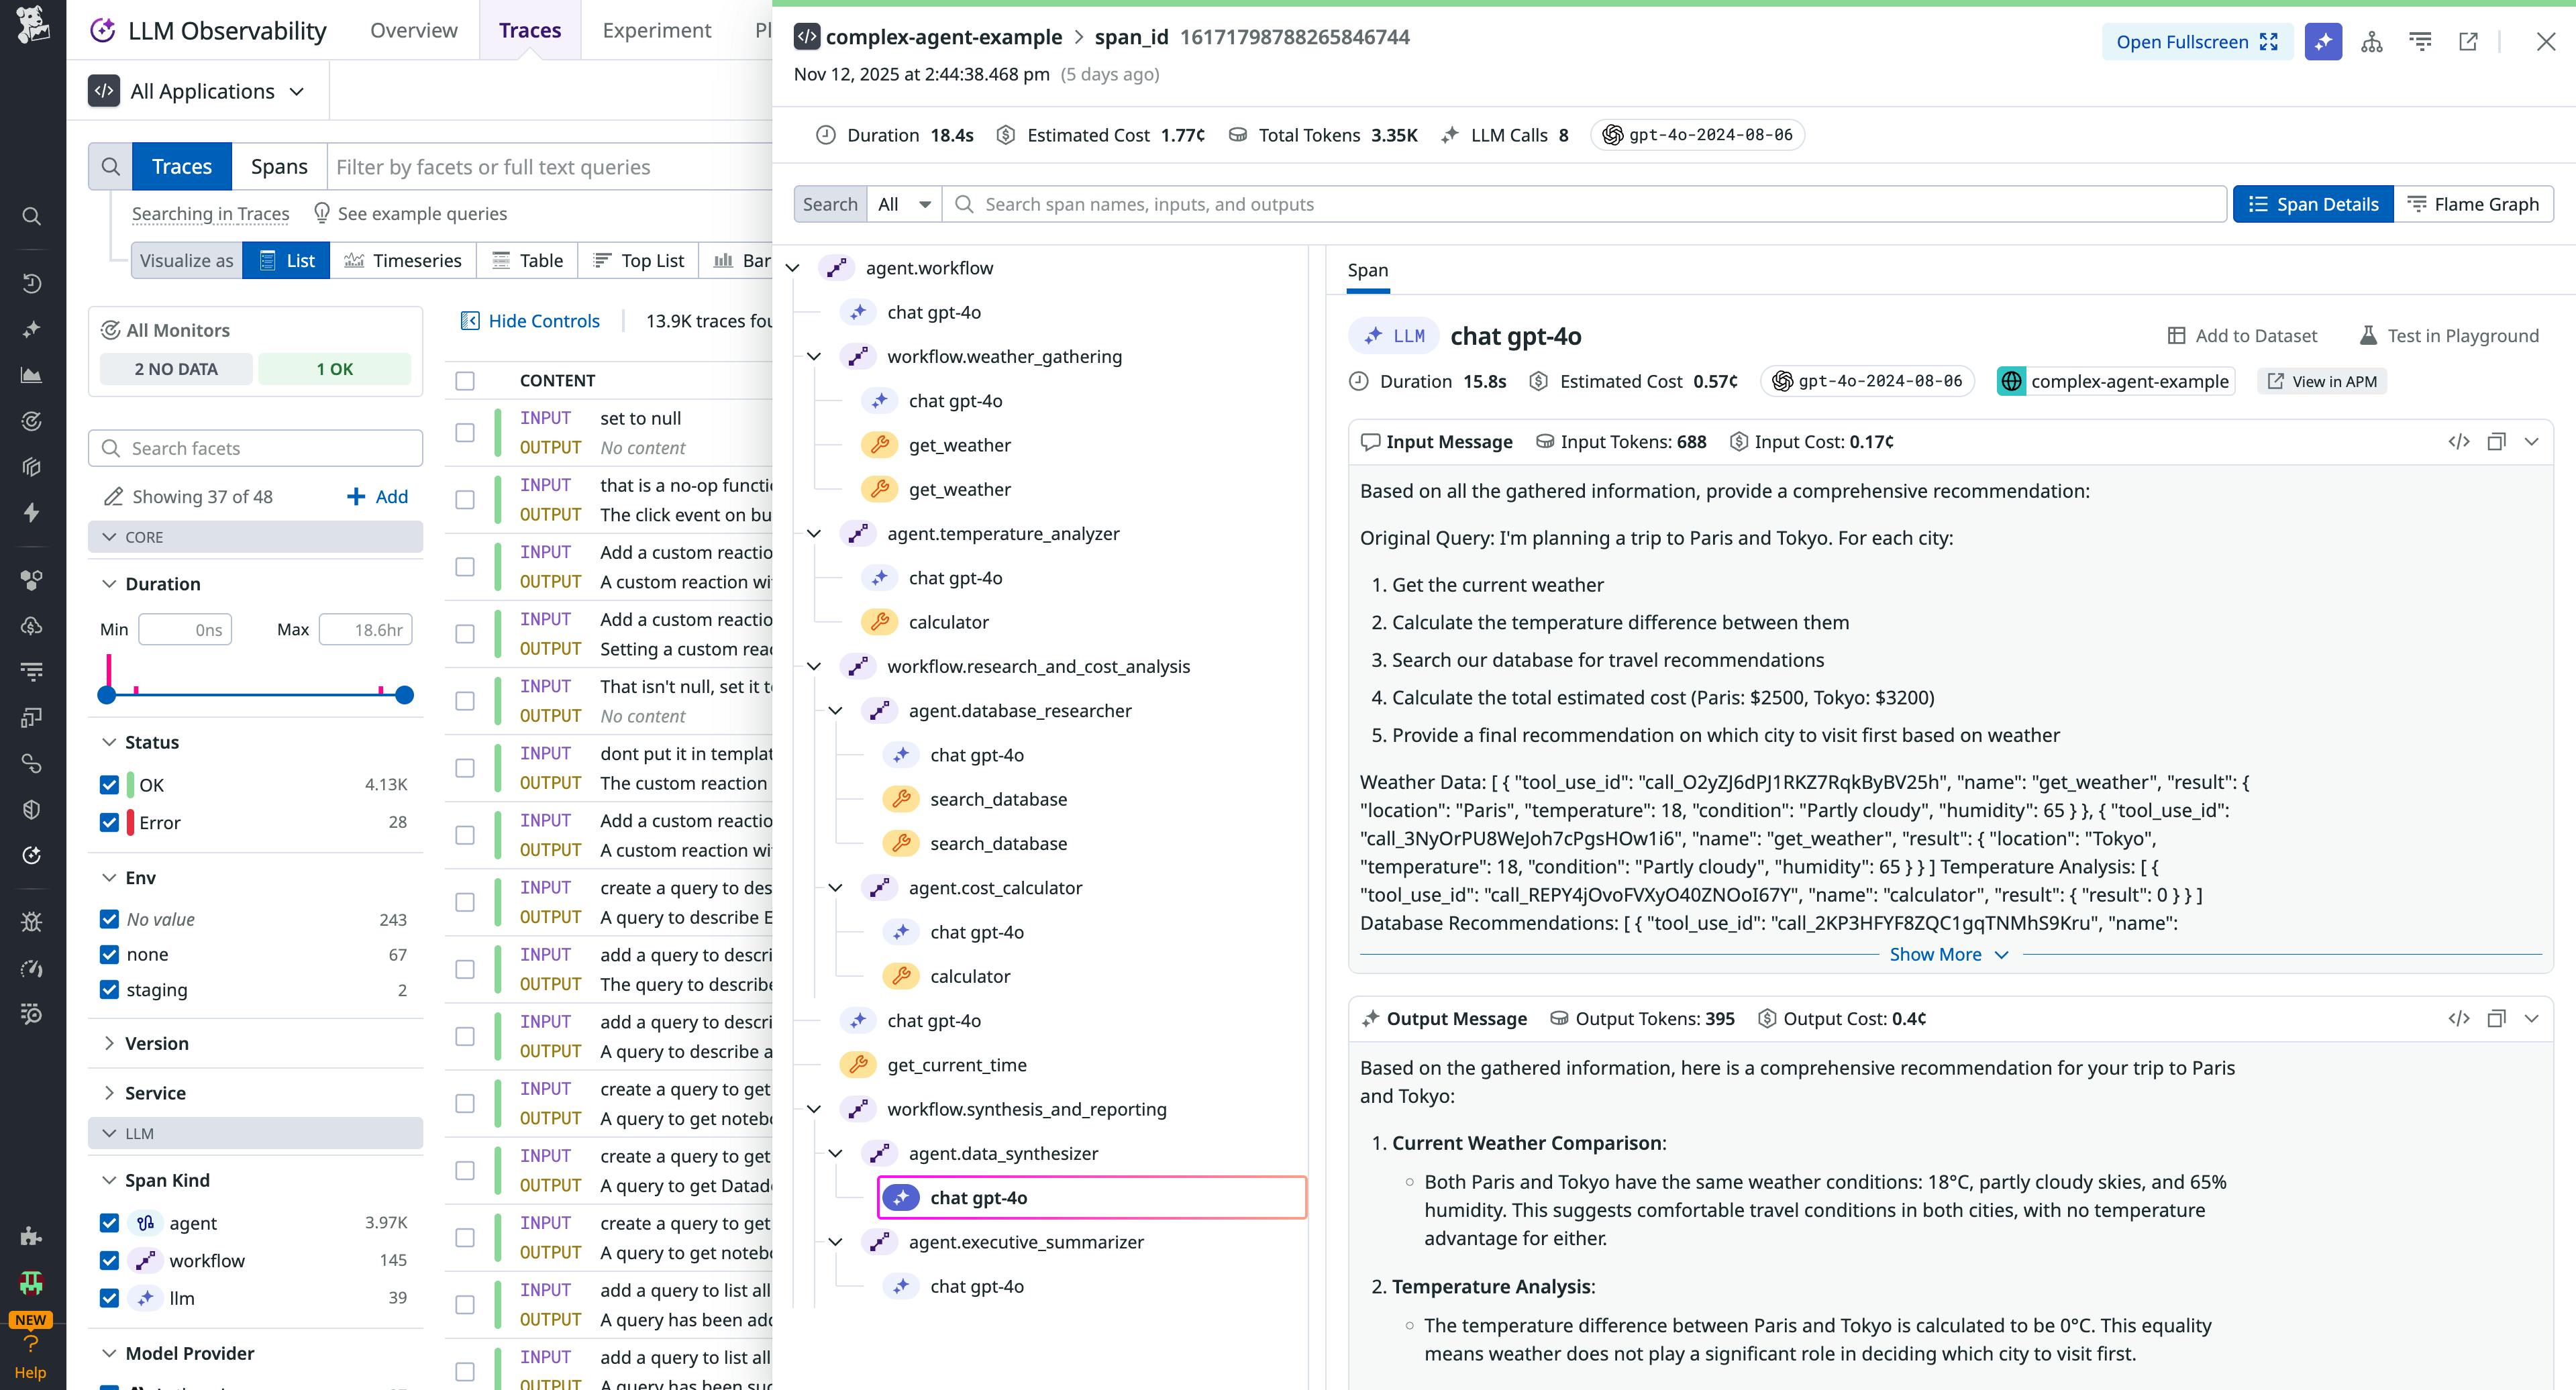
Task: Uncheck the agent Span Kind checkbox
Action: tap(109, 1222)
